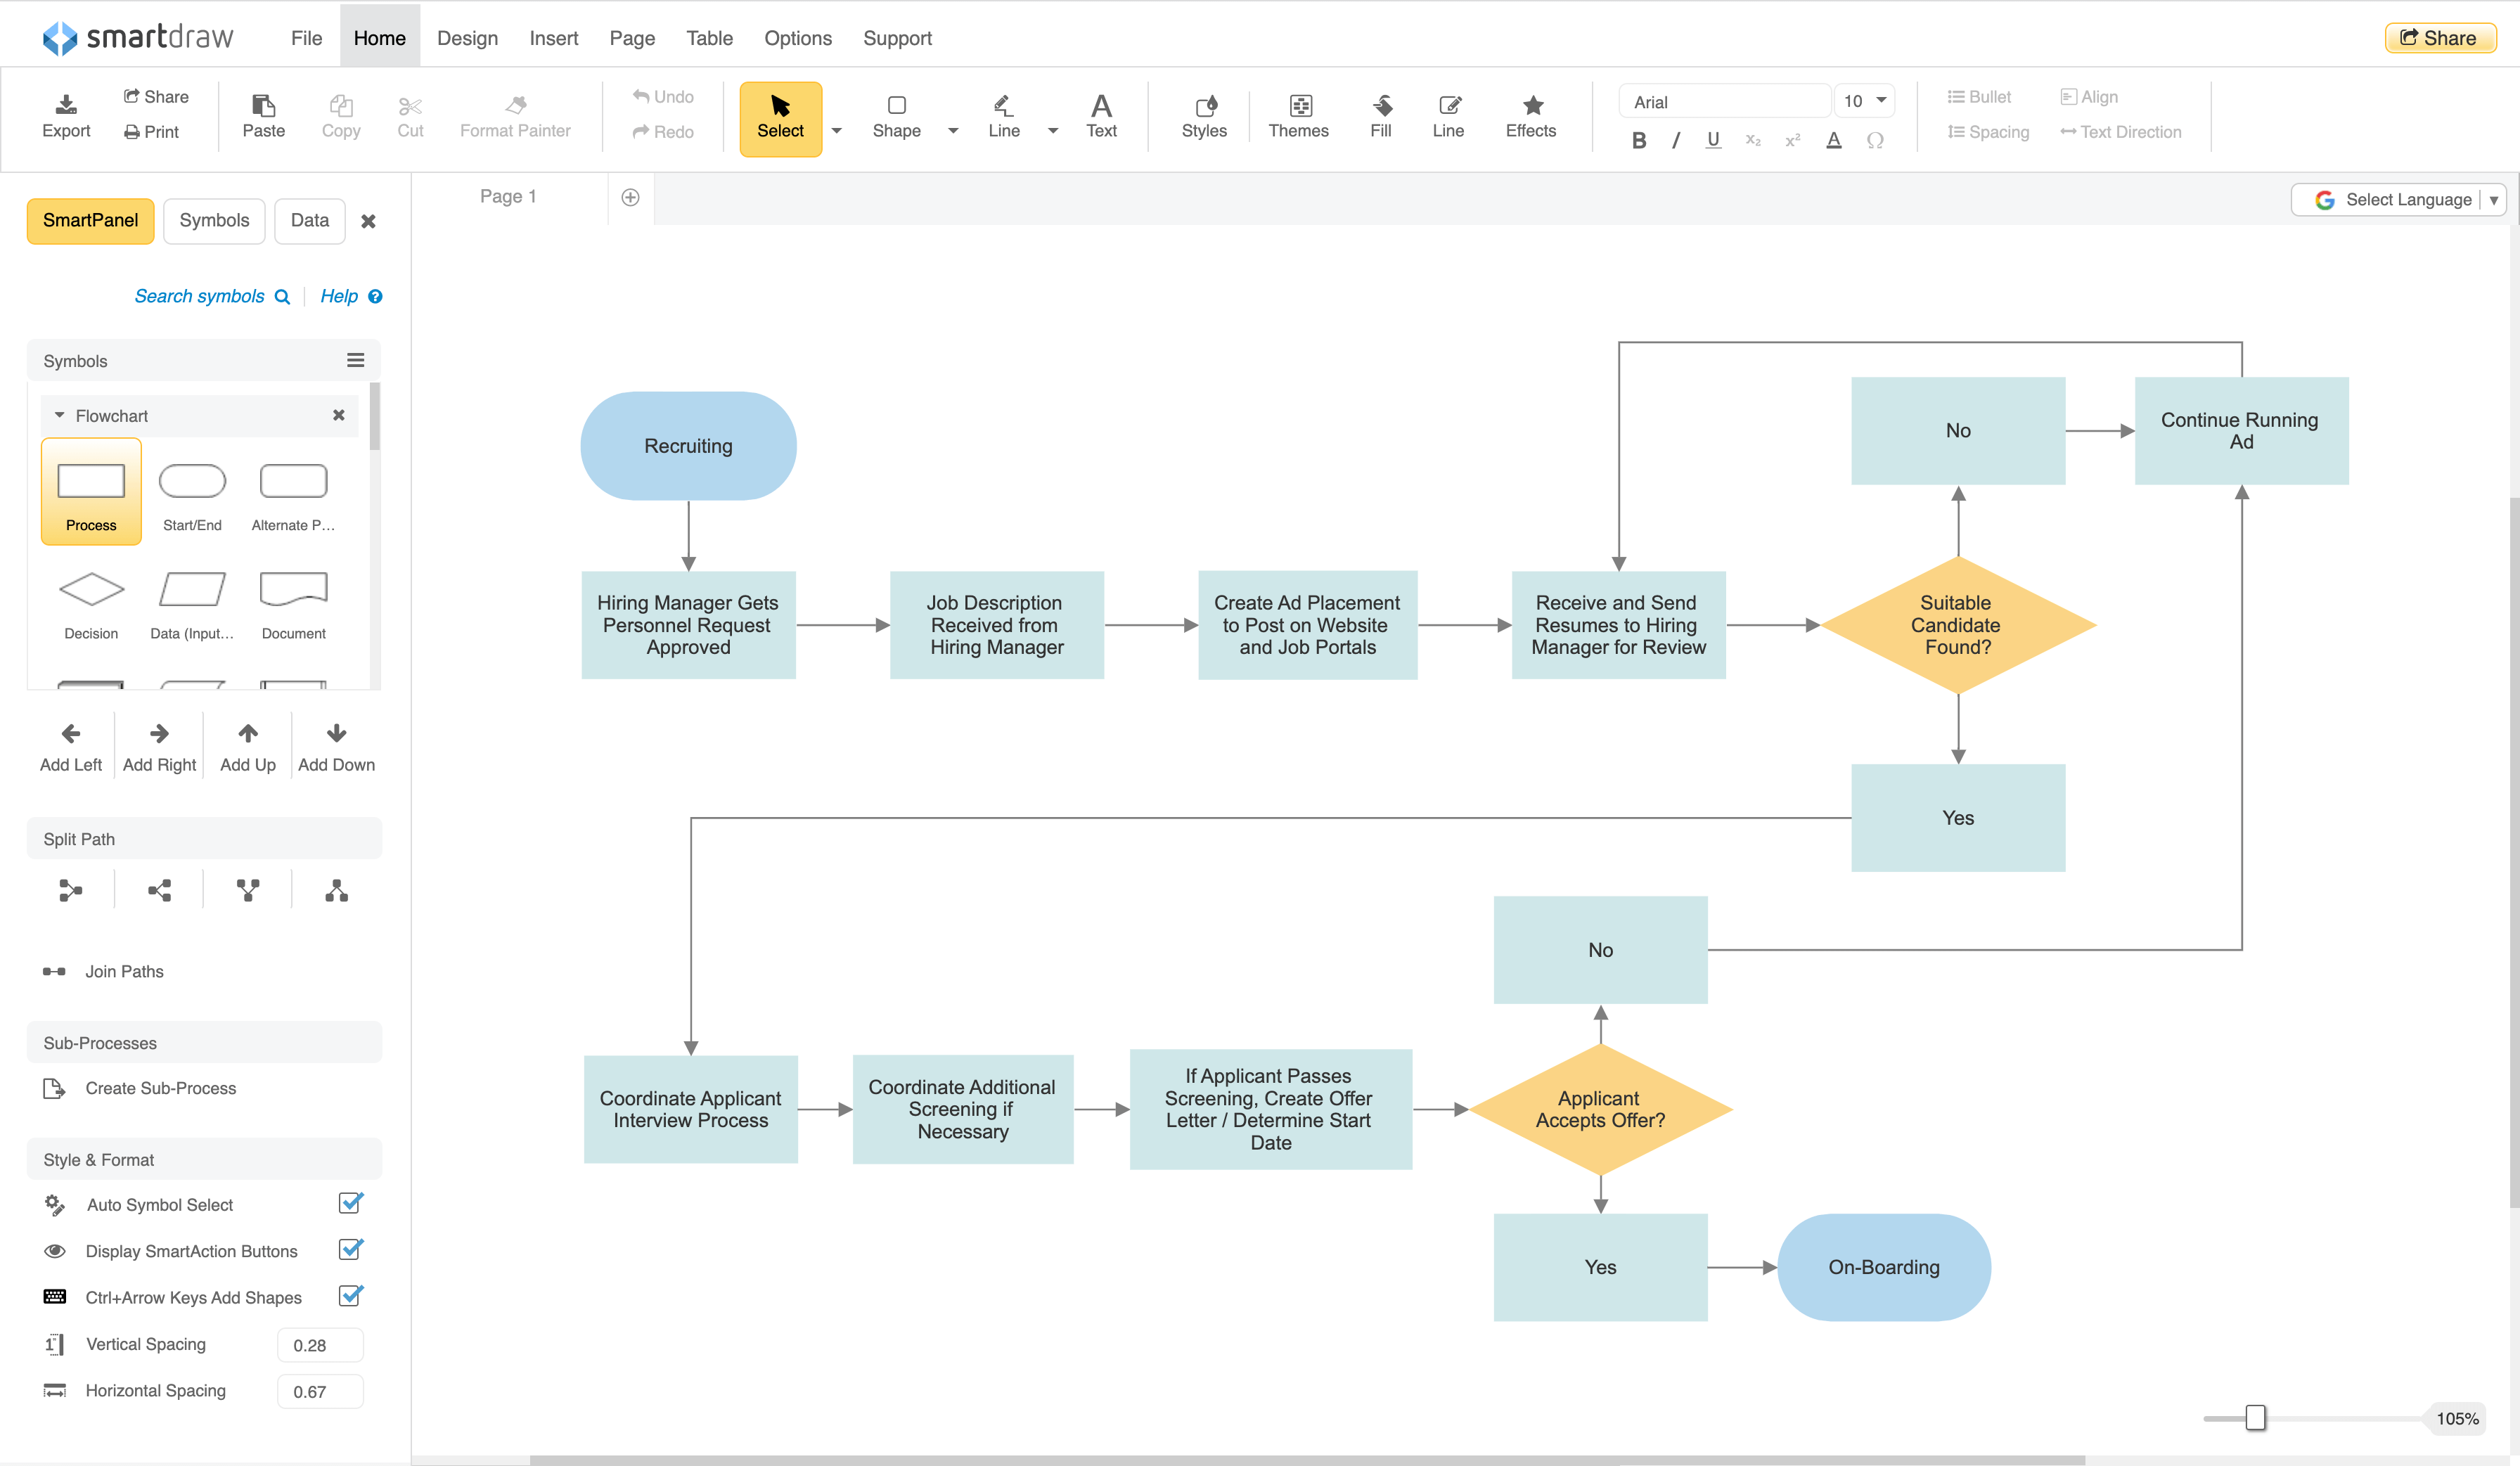The width and height of the screenshot is (2520, 1466).
Task: Open the Insert tab
Action: [553, 38]
